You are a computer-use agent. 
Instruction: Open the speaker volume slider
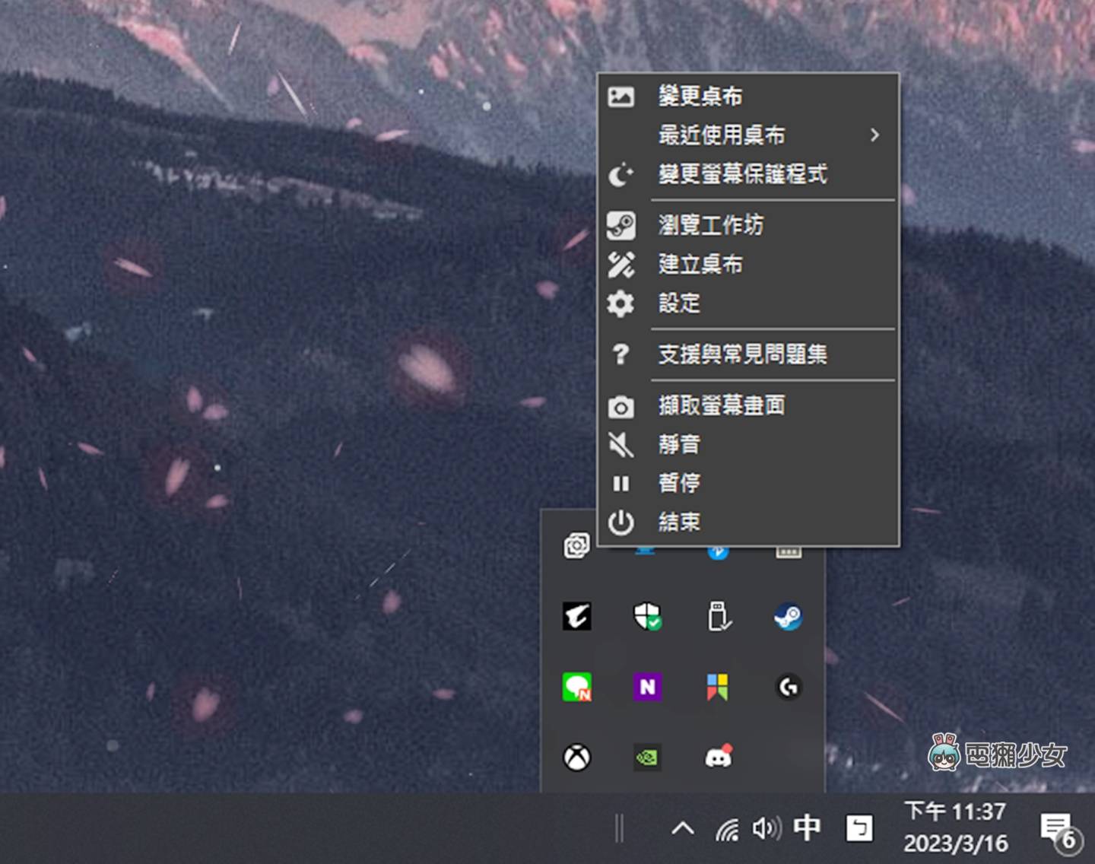pos(768,829)
